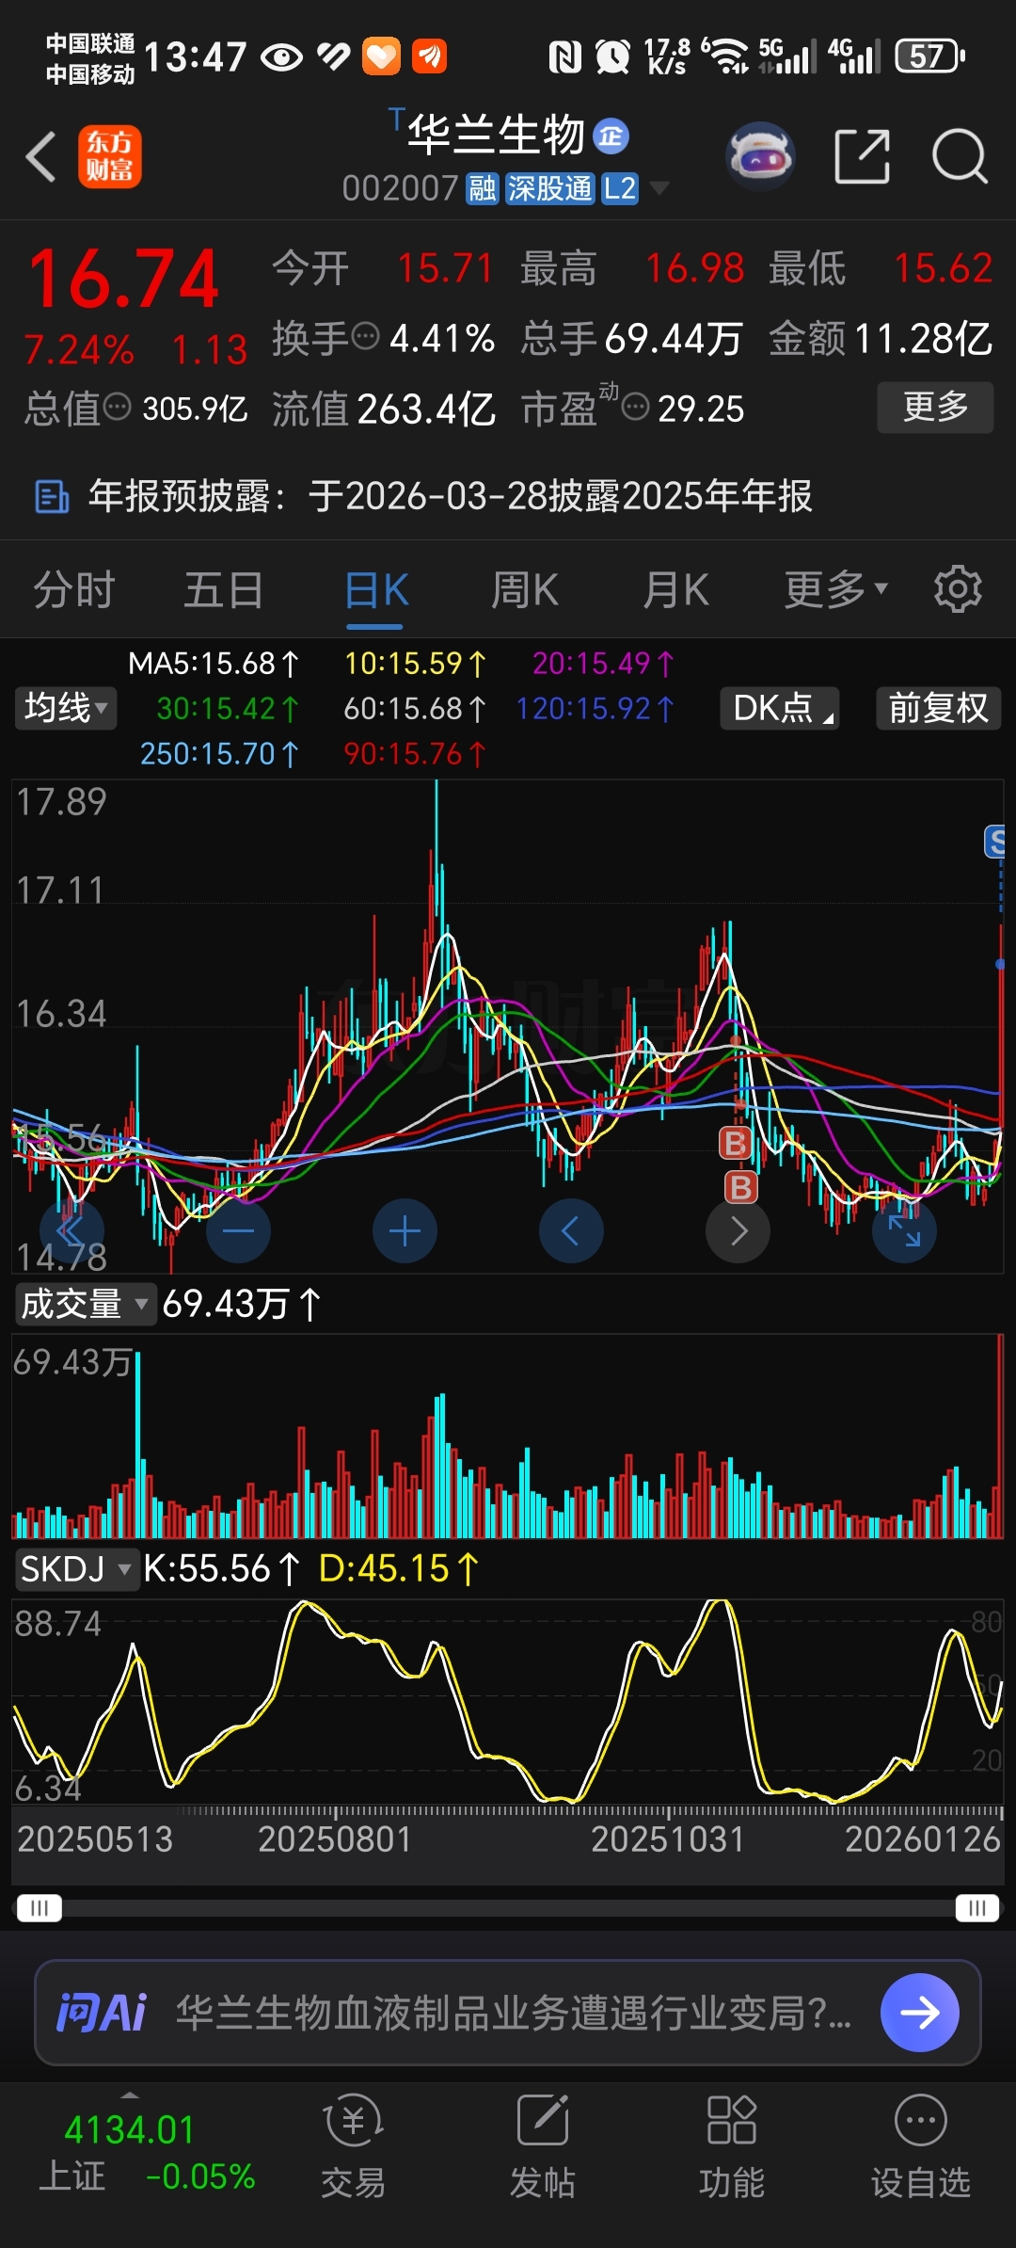The image size is (1016, 2248).
Task: Tap the 企 enterprise badge icon
Action: [611, 136]
